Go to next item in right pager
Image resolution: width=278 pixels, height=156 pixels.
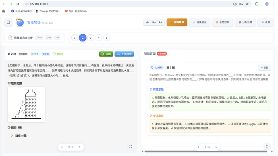point(216,147)
